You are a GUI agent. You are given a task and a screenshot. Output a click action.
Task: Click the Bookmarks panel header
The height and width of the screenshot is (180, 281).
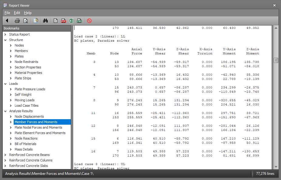click(x=37, y=28)
